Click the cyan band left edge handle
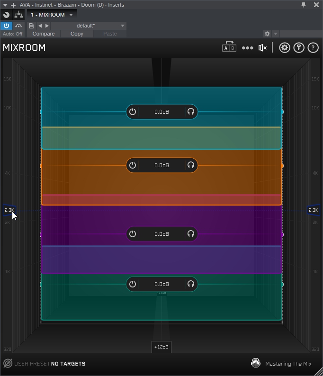Viewport: 323px width, 376px height. point(41,112)
